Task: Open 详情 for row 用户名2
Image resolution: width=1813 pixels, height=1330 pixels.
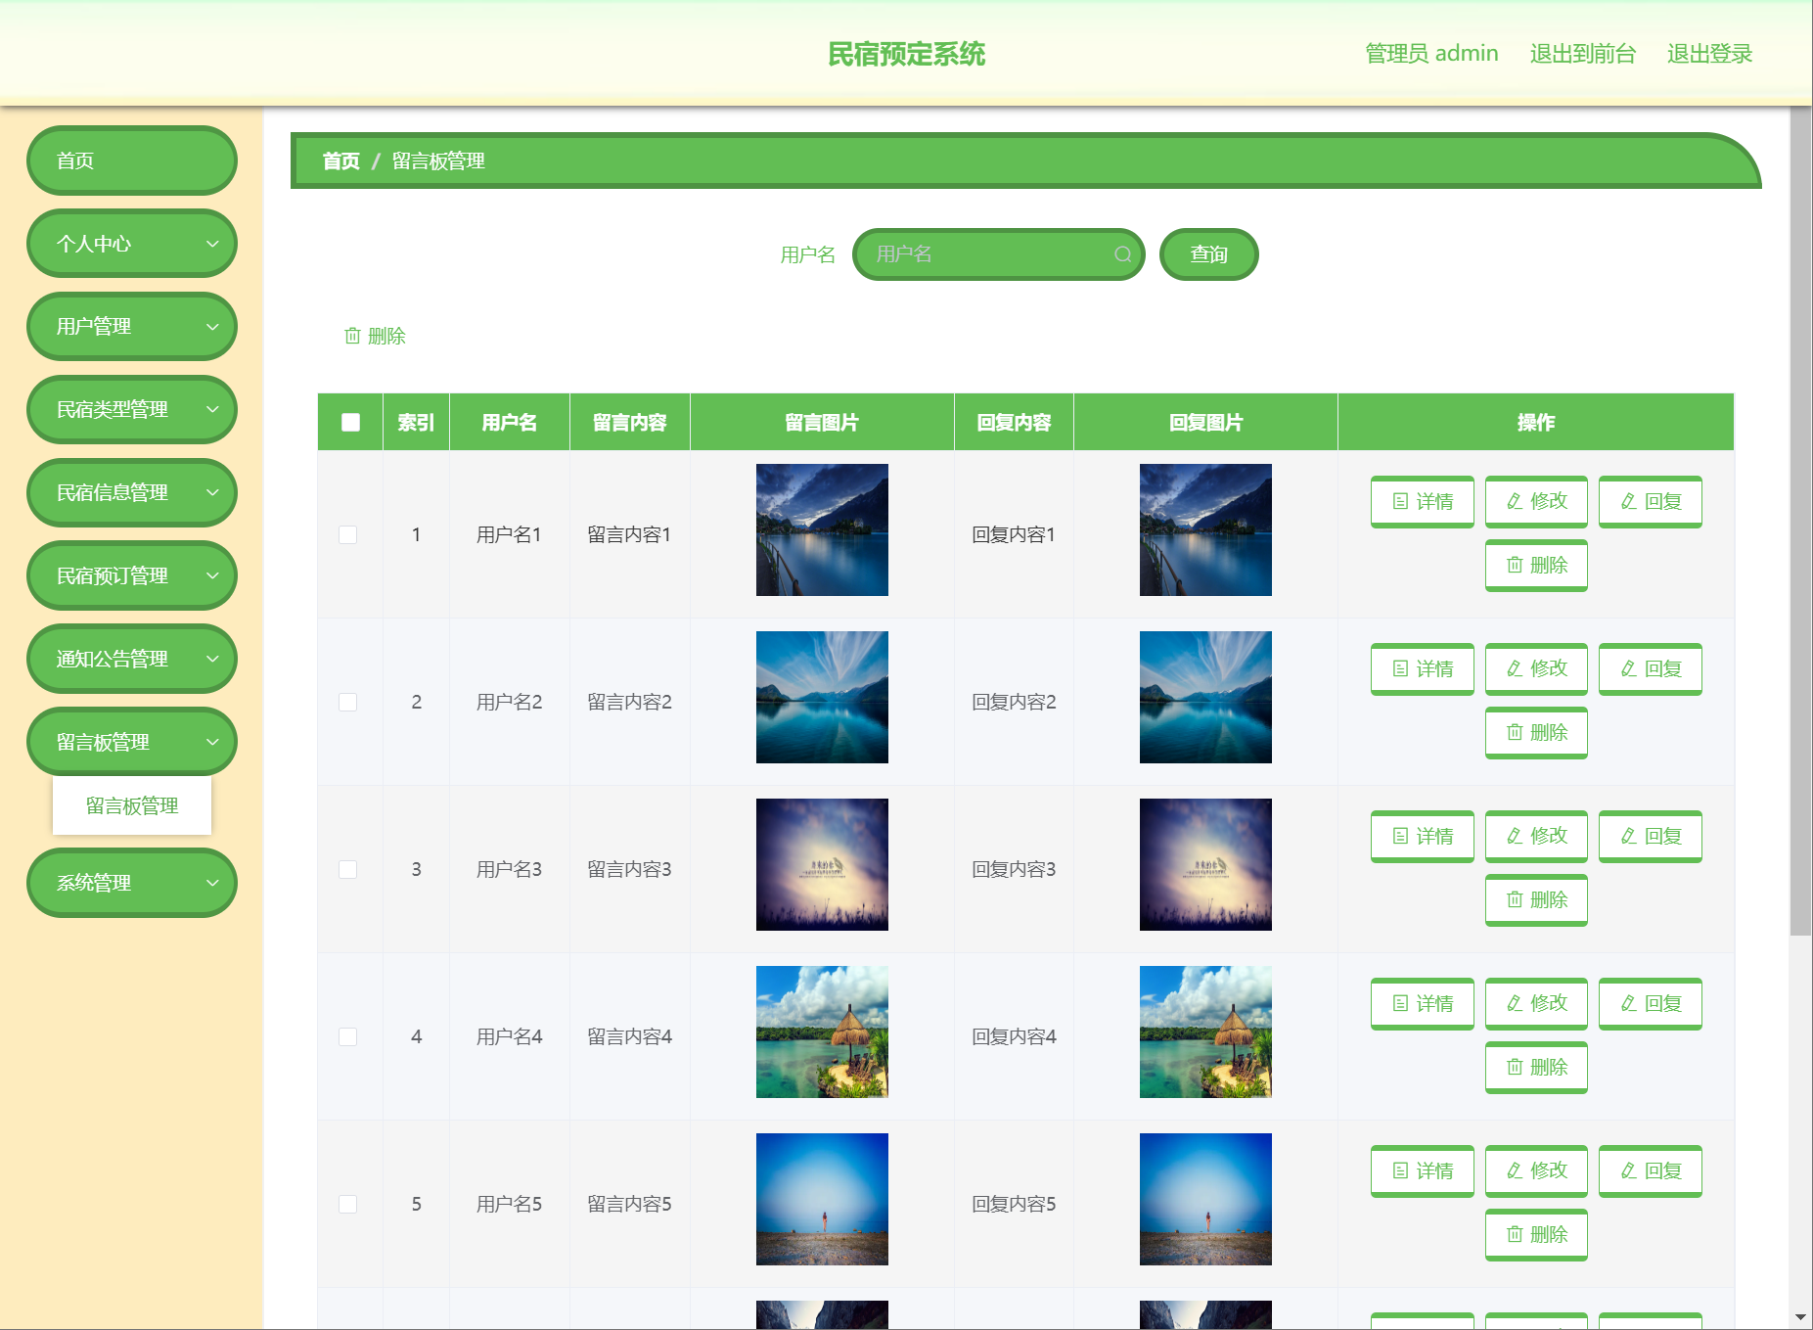Action: (1422, 668)
